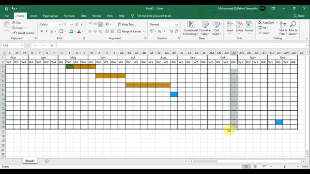The image size is (310, 174).
Task: Toggle Bottom Align in the Alignment group
Action: point(100,24)
